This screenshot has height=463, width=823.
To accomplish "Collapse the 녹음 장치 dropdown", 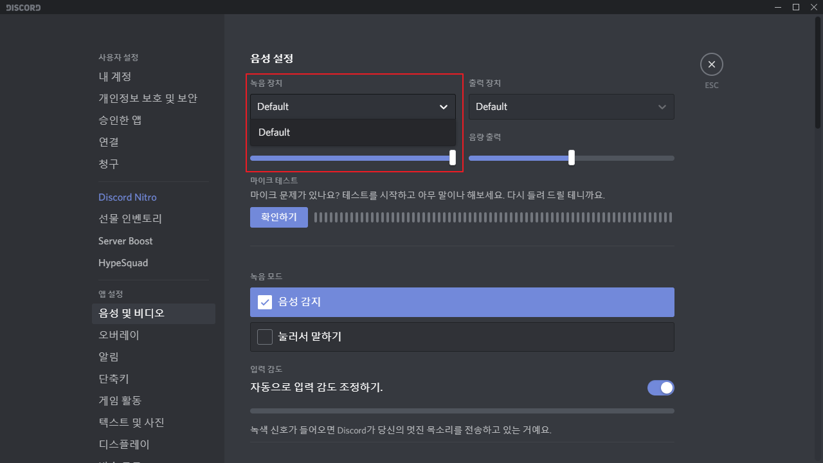I will (353, 107).
